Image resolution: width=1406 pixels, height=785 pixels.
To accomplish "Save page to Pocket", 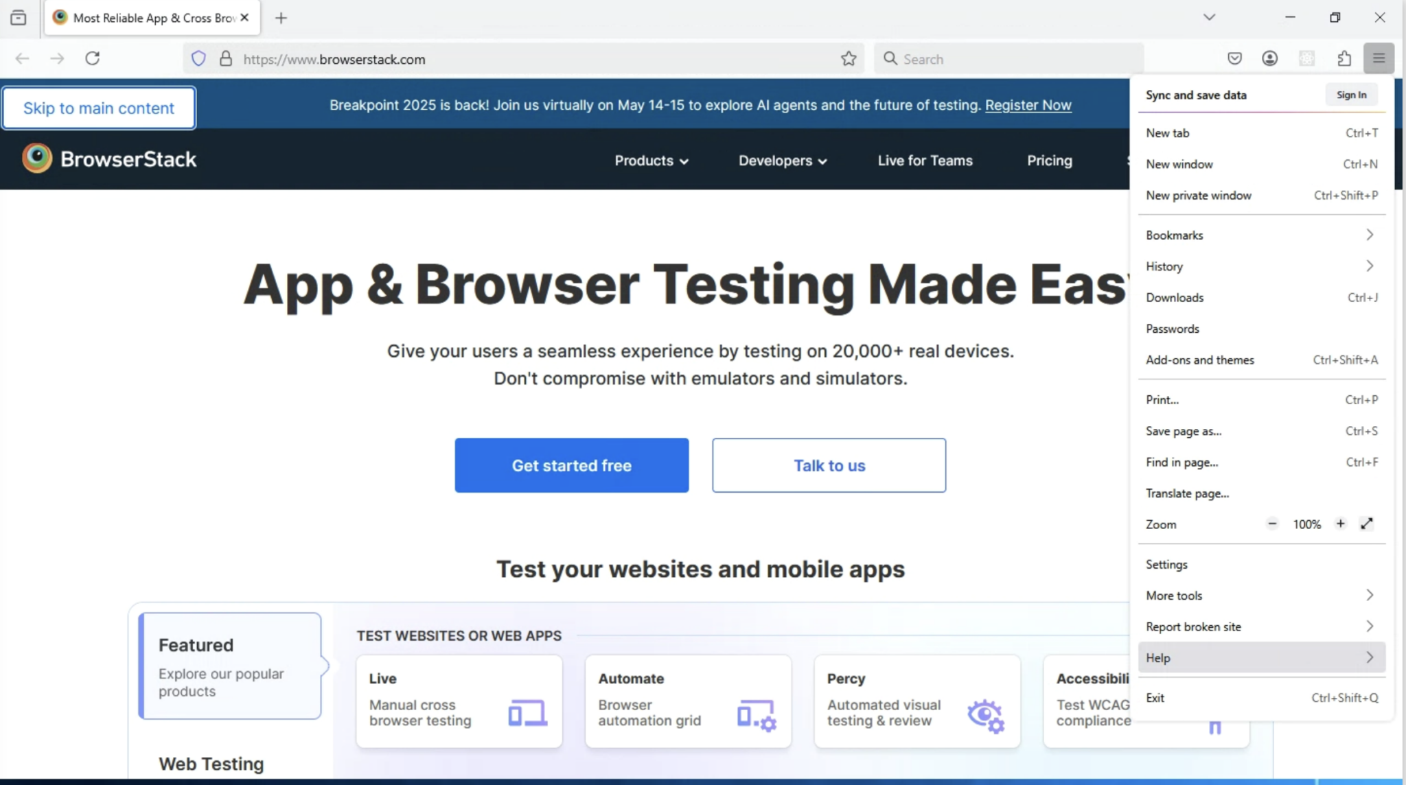I will tap(1234, 58).
